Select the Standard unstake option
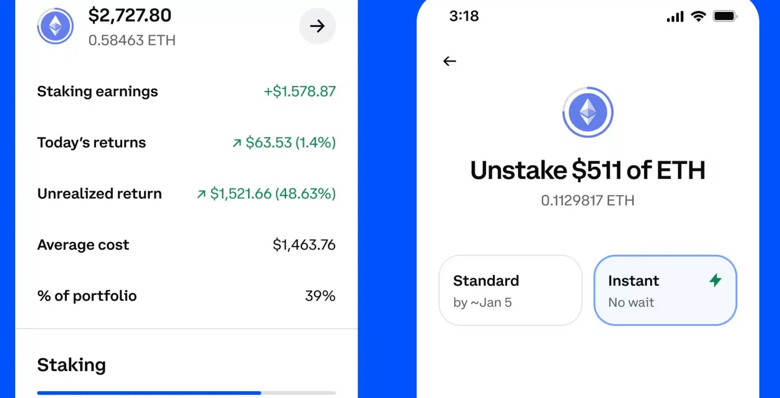780x398 pixels. [510, 291]
